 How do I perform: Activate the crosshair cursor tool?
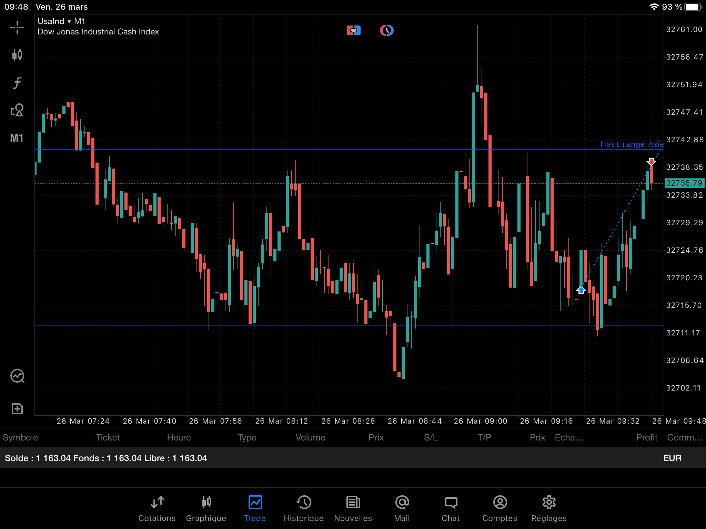17,28
